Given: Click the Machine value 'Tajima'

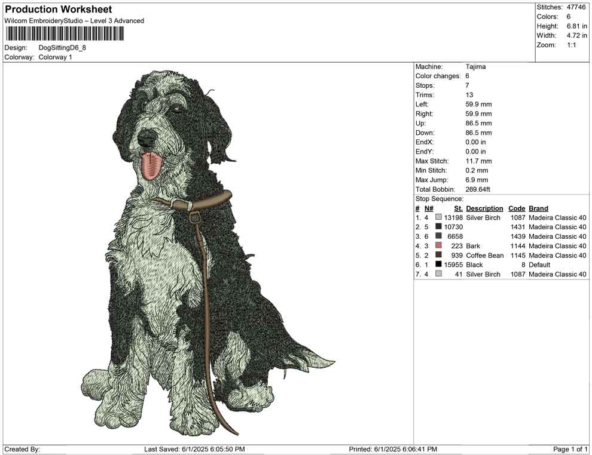Looking at the screenshot, I should (x=475, y=66).
